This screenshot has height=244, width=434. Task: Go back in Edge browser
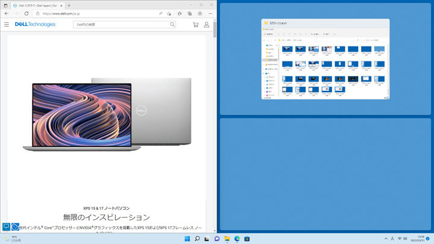point(7,13)
